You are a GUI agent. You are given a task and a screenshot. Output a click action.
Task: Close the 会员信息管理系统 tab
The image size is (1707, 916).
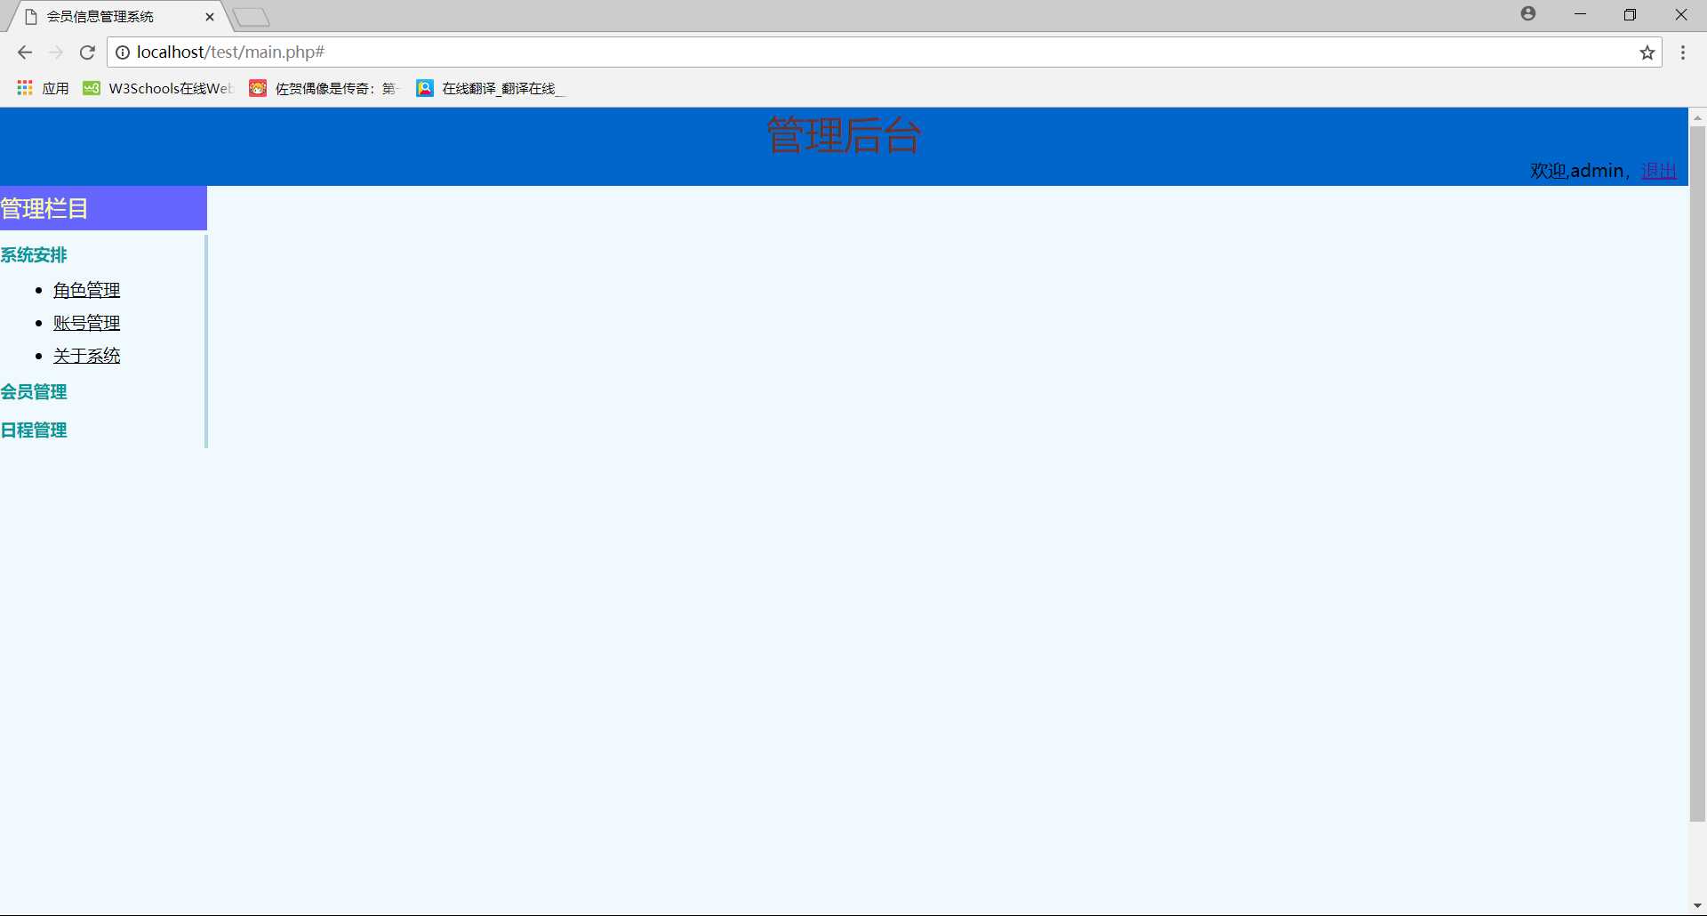click(x=210, y=17)
